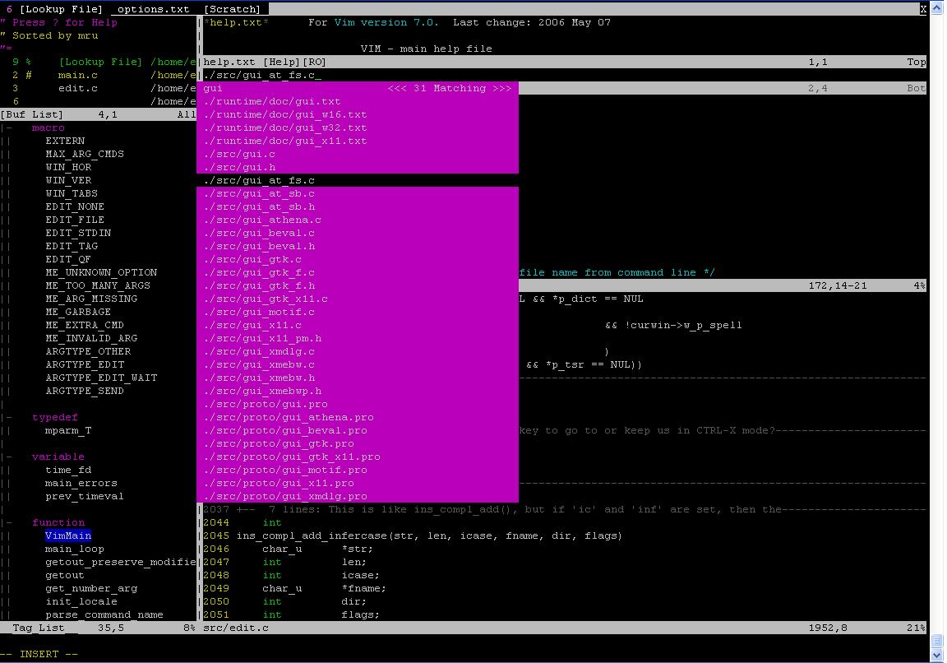Jump to parse_command_name tag
947x663 pixels.
pyautogui.click(x=104, y=614)
